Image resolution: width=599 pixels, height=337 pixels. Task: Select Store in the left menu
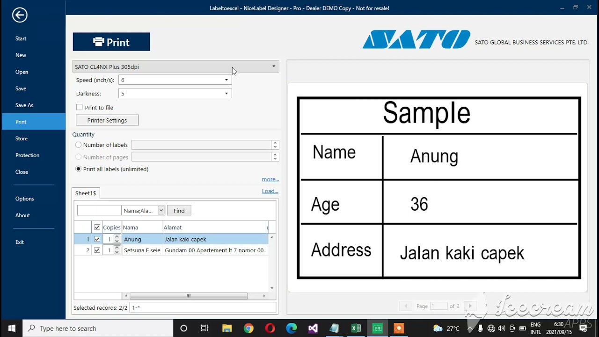click(22, 139)
